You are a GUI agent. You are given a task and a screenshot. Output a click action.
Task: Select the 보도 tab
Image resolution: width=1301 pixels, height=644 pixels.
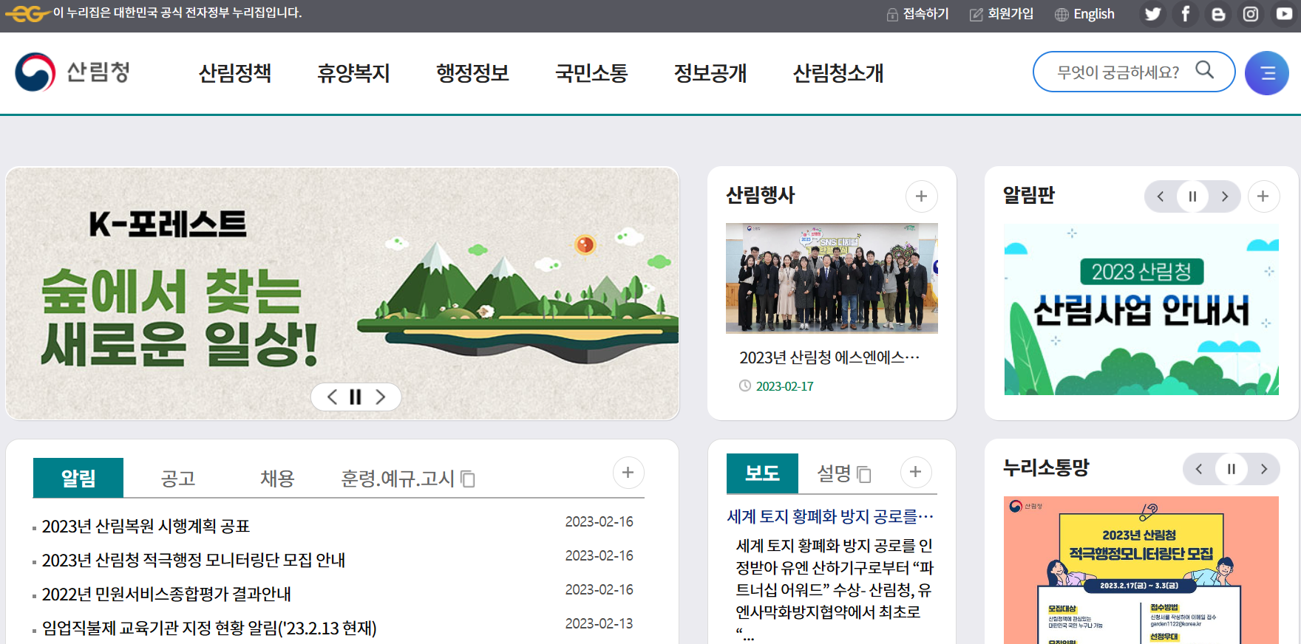(762, 473)
